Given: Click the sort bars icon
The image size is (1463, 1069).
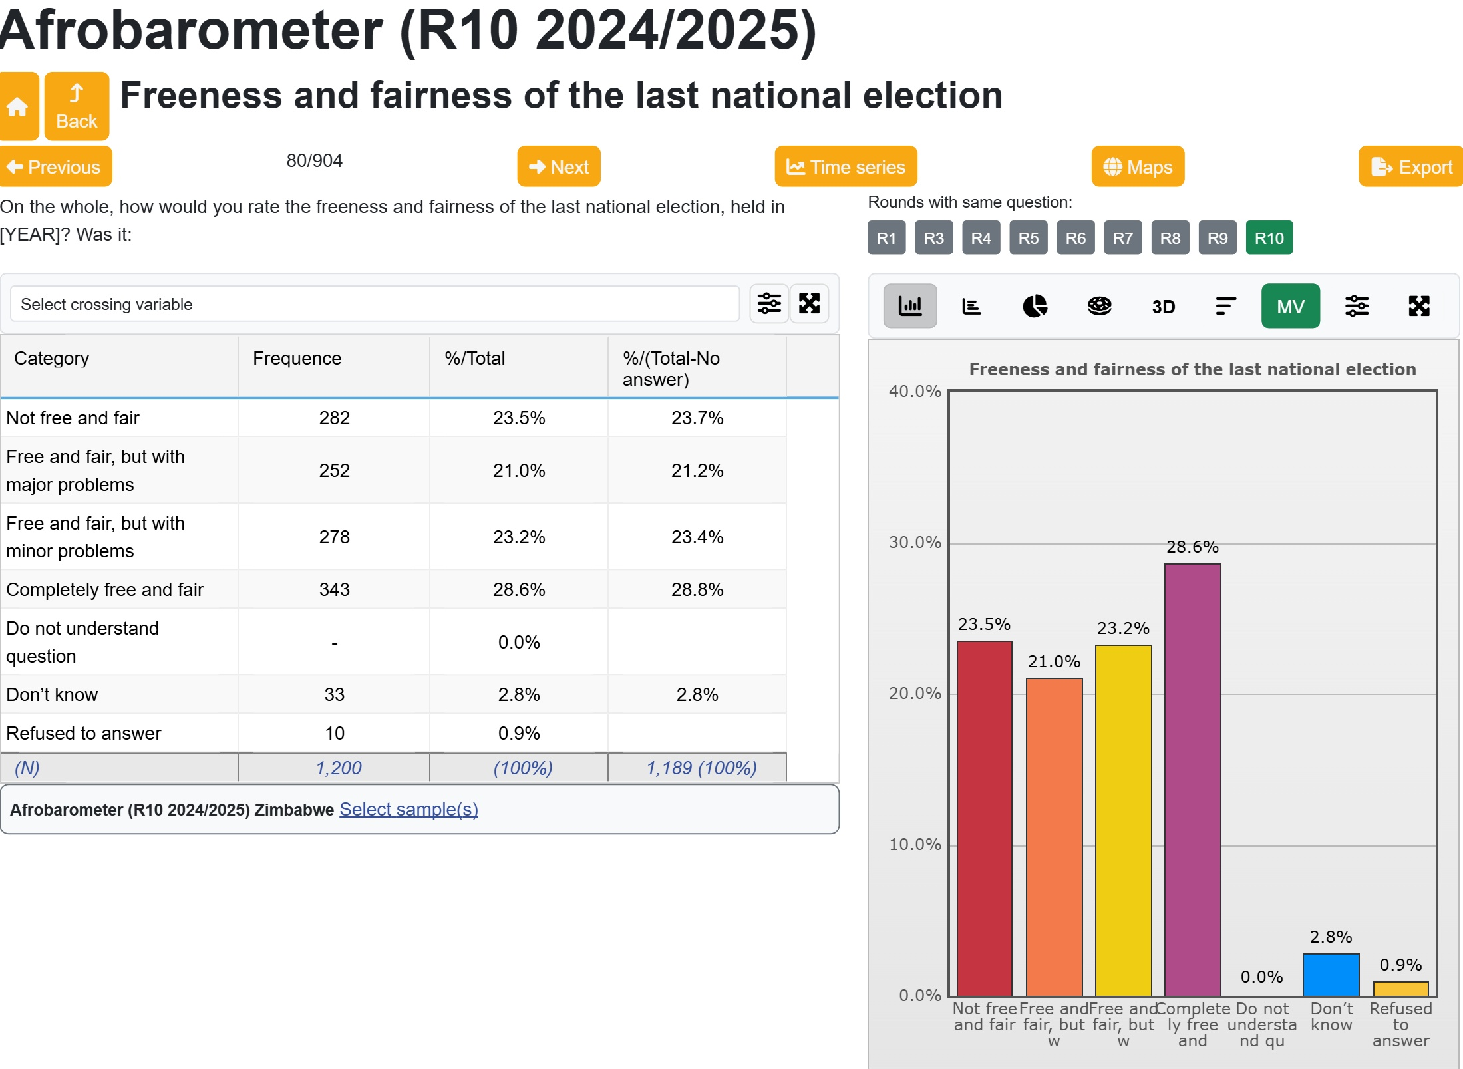Looking at the screenshot, I should (1225, 306).
